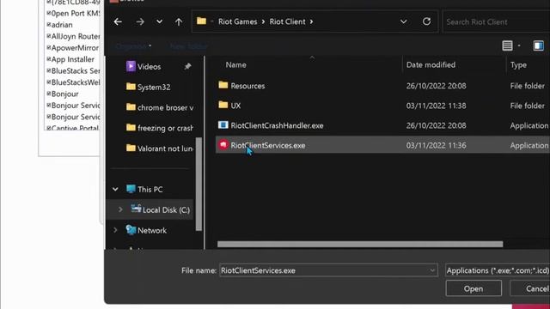550x309 pixels.
Task: Select RiotClientCrashHandler.exe file
Action: [277, 125]
